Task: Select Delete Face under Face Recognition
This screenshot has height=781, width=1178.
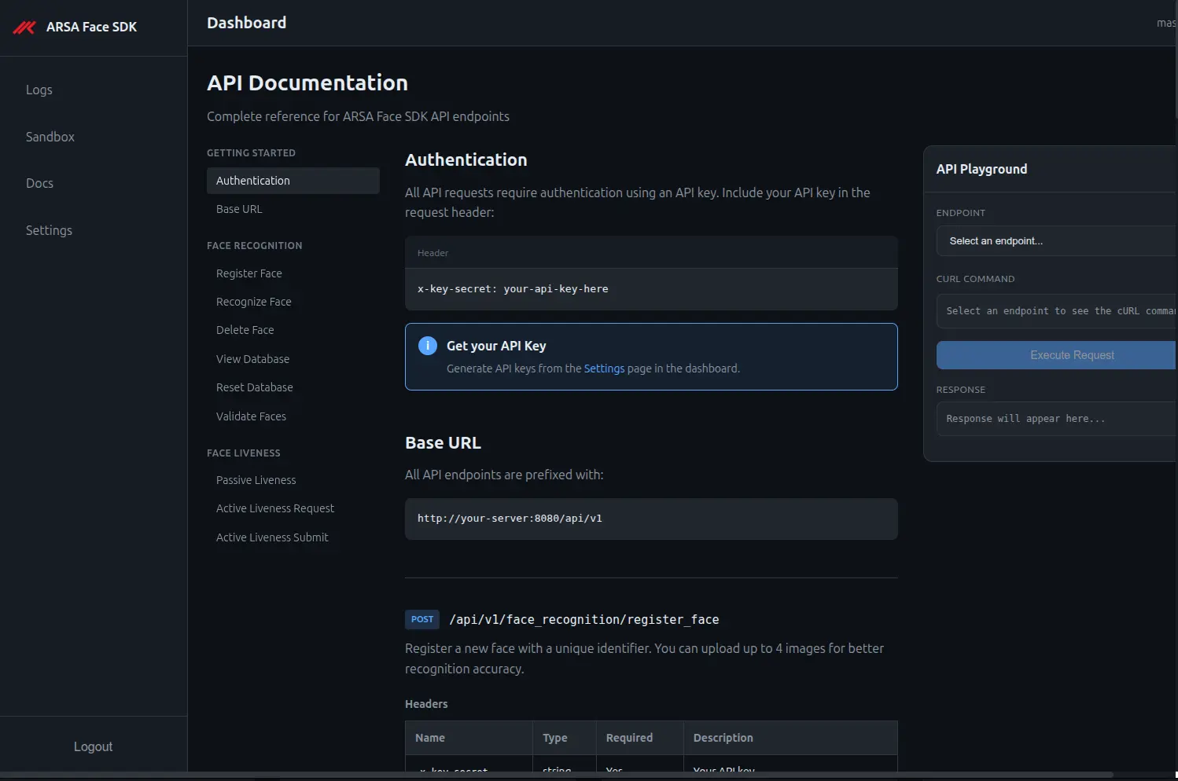Action: [x=245, y=330]
